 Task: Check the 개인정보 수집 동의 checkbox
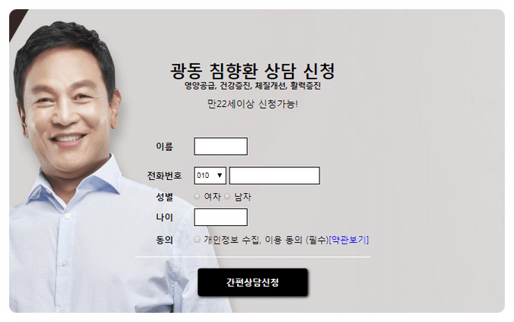tap(197, 240)
